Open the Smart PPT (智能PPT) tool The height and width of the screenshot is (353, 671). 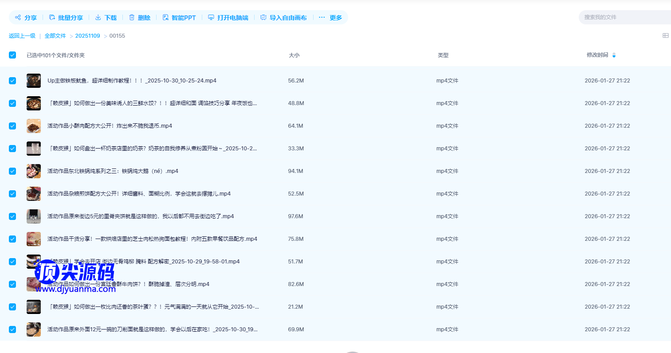tap(179, 18)
